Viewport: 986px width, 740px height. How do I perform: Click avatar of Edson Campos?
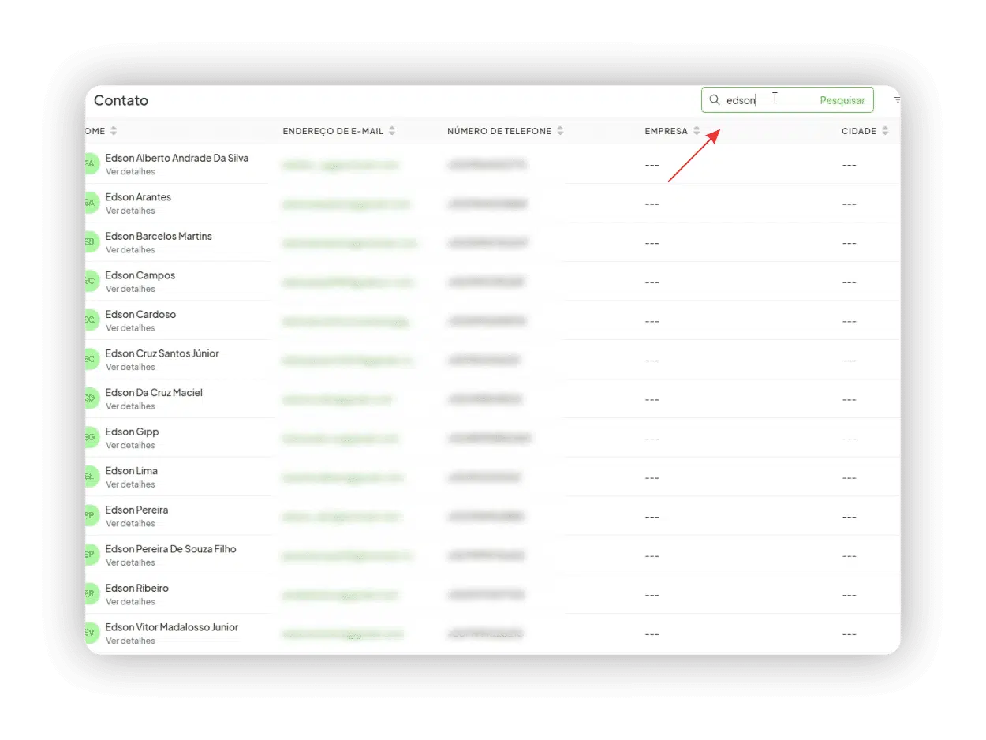(x=92, y=281)
